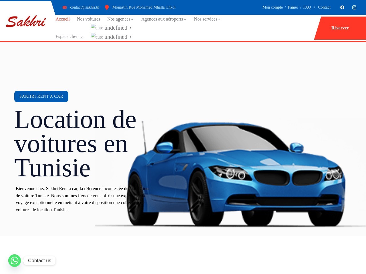Open Agences aux aéroports menu item

click(x=162, y=19)
